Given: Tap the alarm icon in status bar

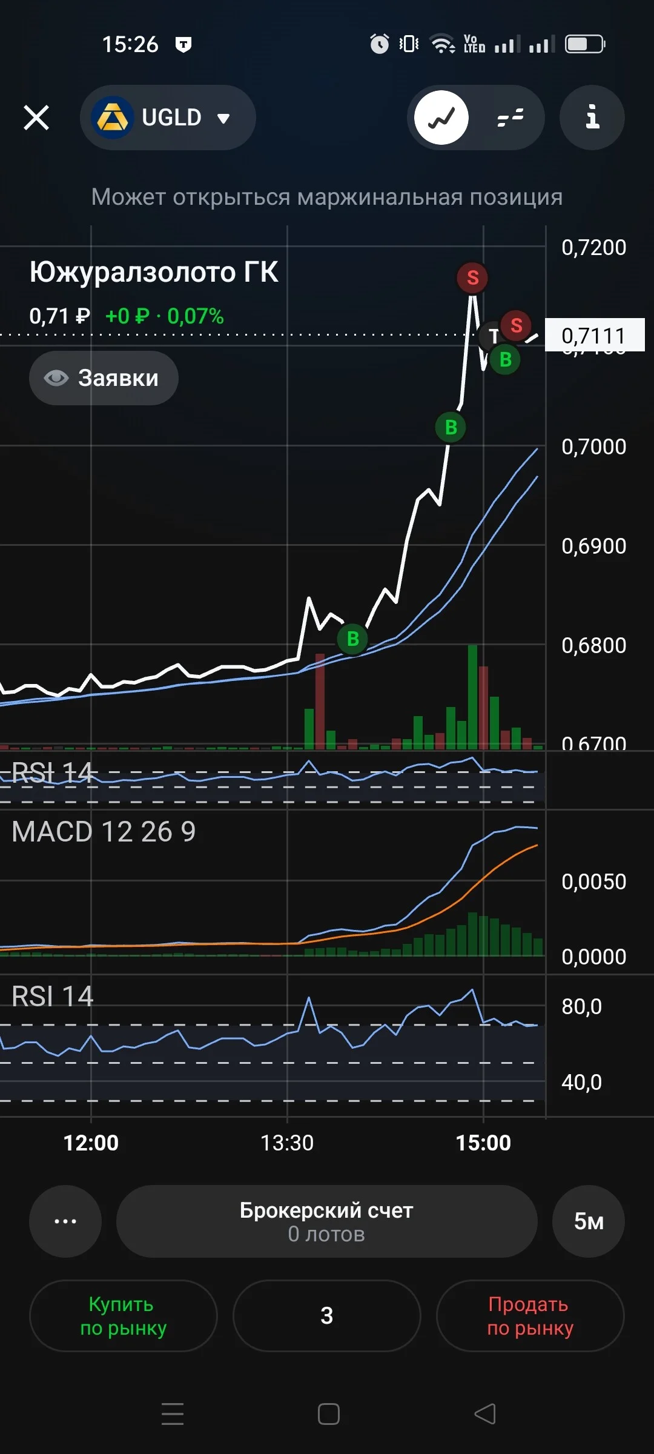Looking at the screenshot, I should coord(380,44).
